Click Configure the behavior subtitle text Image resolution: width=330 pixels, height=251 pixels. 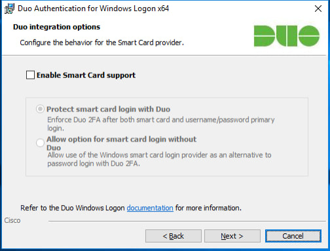[101, 43]
